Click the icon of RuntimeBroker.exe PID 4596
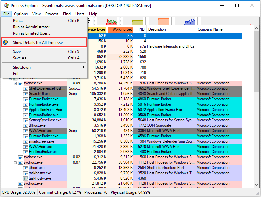261x197 pixels. 26,136
